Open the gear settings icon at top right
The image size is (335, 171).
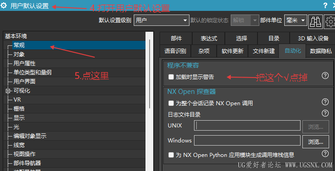click(330, 21)
